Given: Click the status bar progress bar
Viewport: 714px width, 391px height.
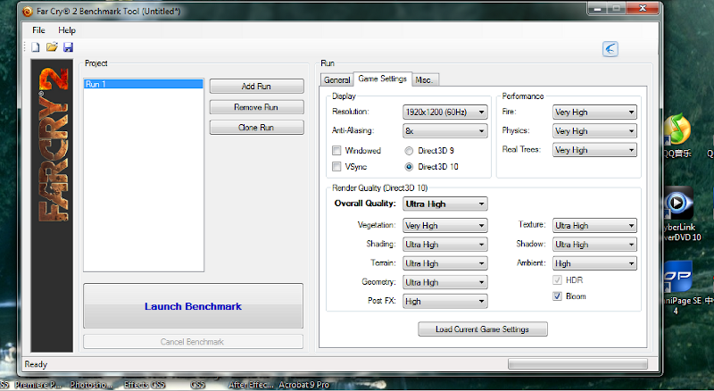Looking at the screenshot, I should (577, 363).
